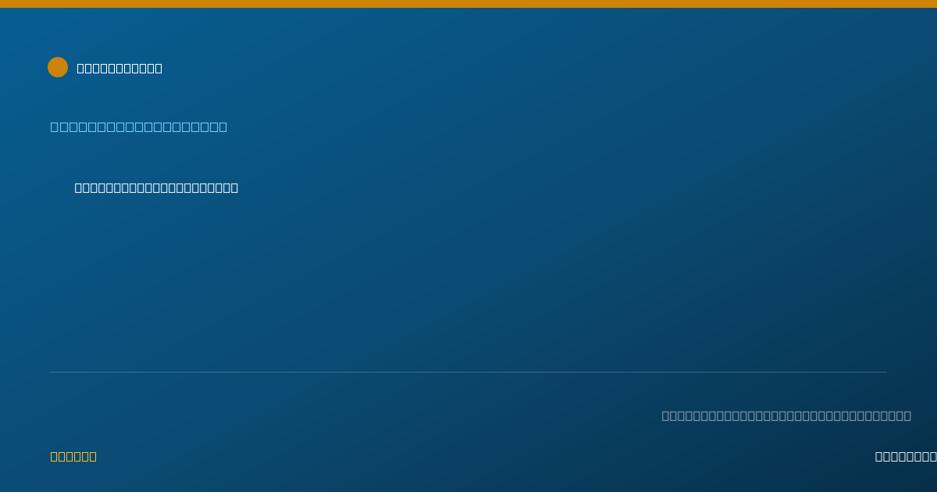Open the blue title line of the card
The height and width of the screenshot is (492, 937).
click(139, 127)
